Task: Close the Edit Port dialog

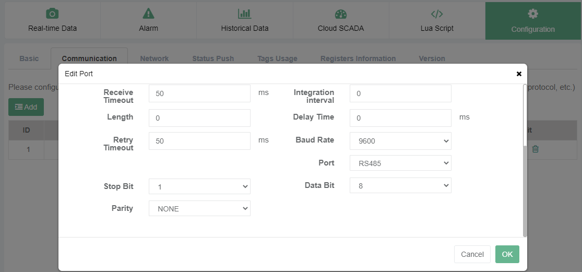Action: click(x=519, y=74)
